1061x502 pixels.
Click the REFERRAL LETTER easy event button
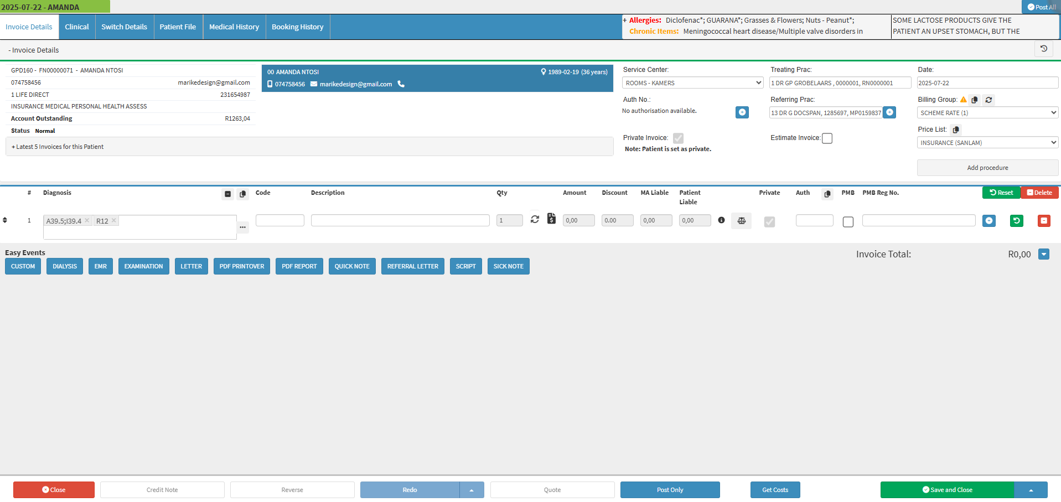pyautogui.click(x=412, y=266)
